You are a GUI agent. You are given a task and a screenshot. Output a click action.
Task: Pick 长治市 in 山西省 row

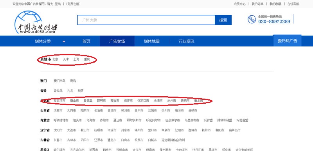99,110
